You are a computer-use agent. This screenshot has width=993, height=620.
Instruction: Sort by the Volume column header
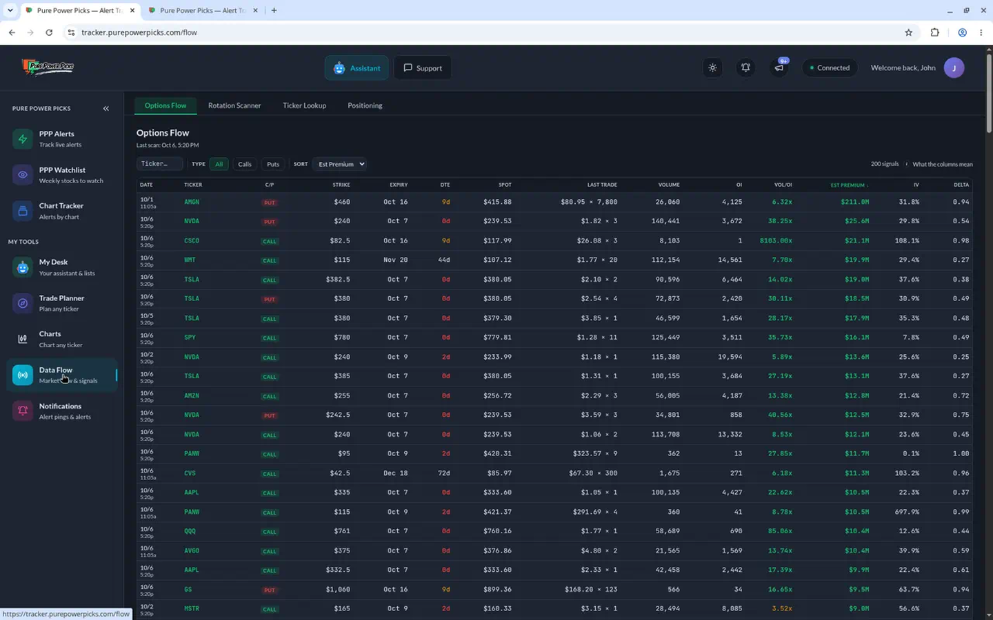click(669, 185)
